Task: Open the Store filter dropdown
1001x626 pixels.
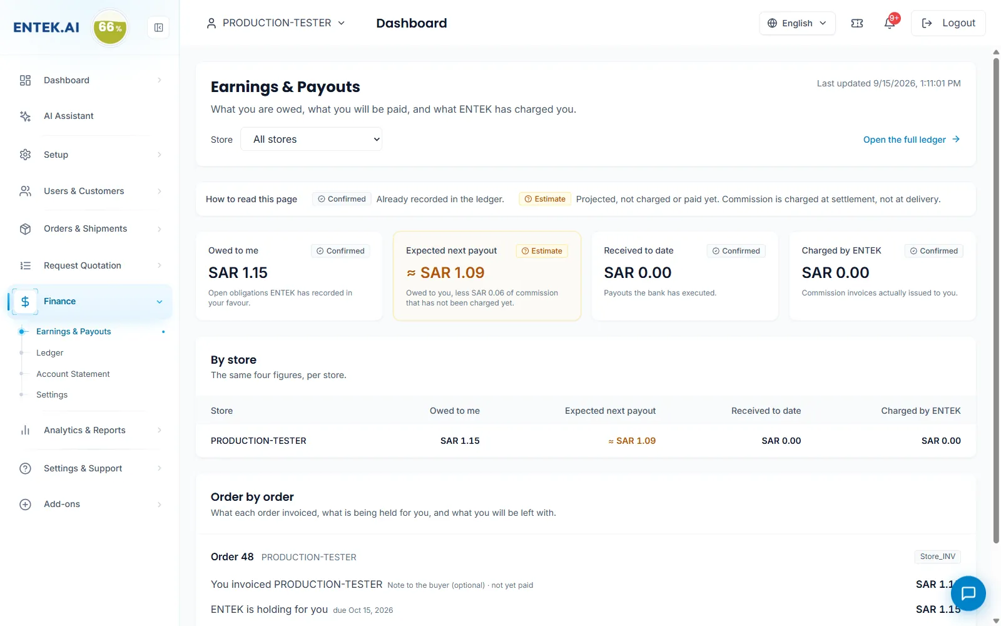Action: [x=312, y=139]
